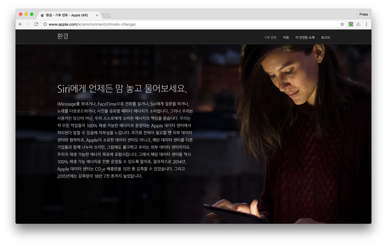
Task: Click the new tab button
Action: 107,15
